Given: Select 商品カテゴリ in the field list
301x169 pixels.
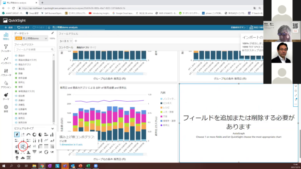Looking at the screenshot, I should [25, 64].
